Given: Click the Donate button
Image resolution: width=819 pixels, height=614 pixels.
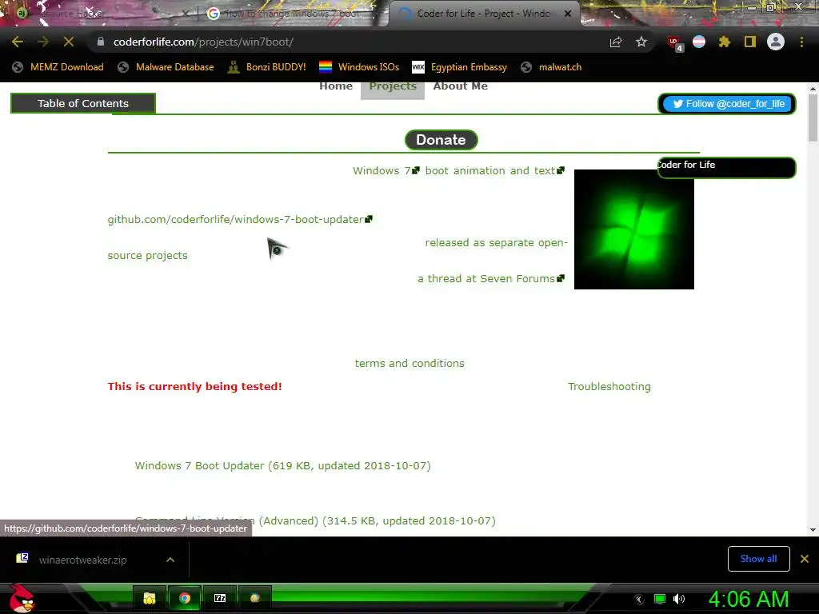Looking at the screenshot, I should coord(441,140).
